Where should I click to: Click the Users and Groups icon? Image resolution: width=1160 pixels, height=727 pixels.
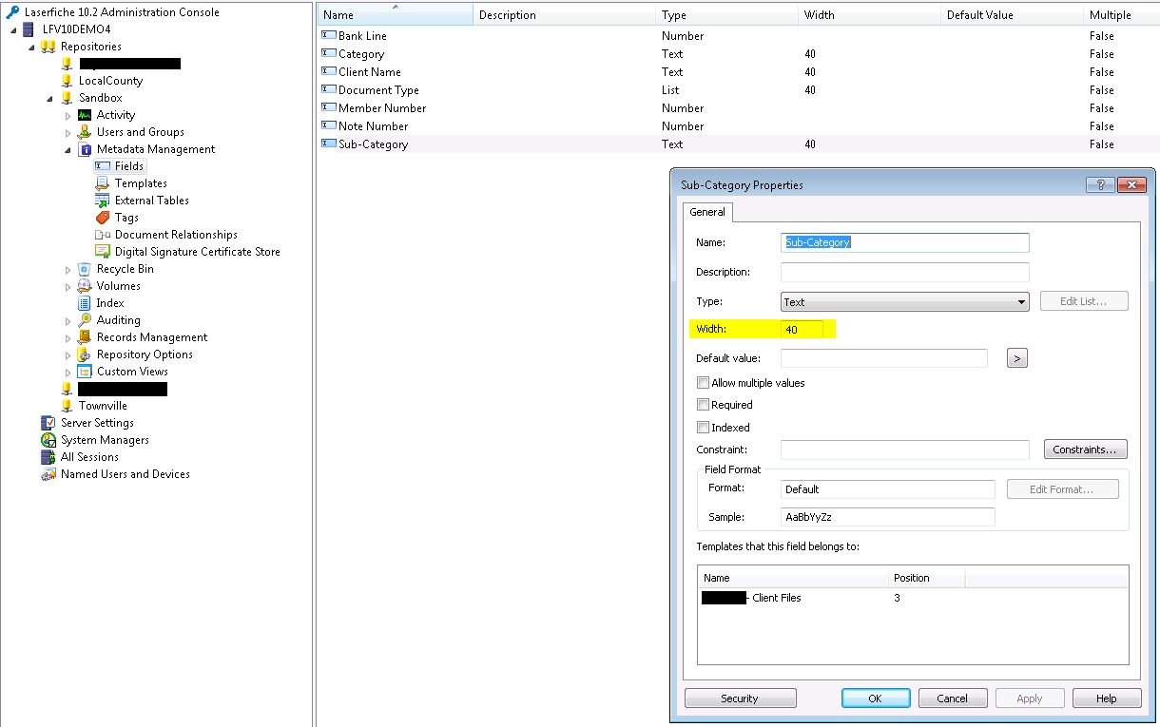(85, 132)
